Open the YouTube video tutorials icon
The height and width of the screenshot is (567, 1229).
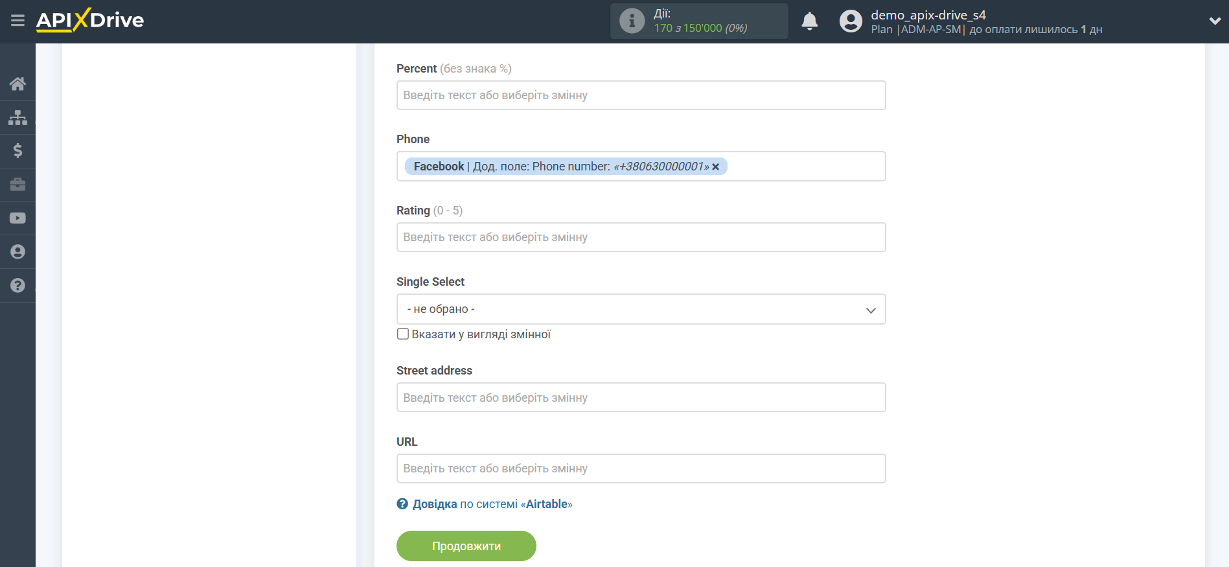pos(17,218)
